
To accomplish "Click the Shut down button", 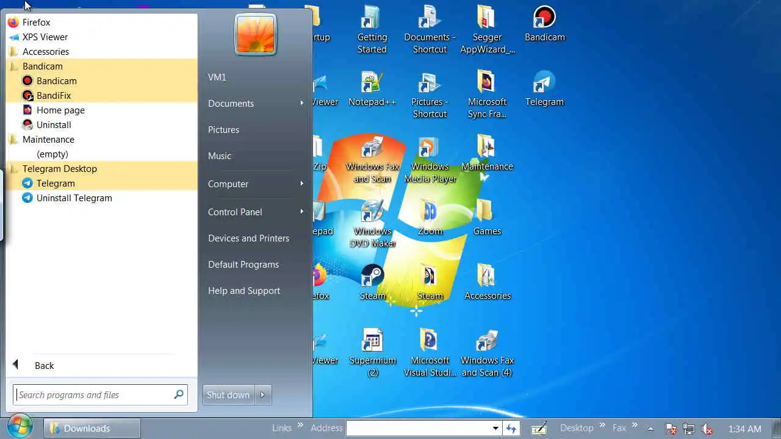I will (x=228, y=395).
